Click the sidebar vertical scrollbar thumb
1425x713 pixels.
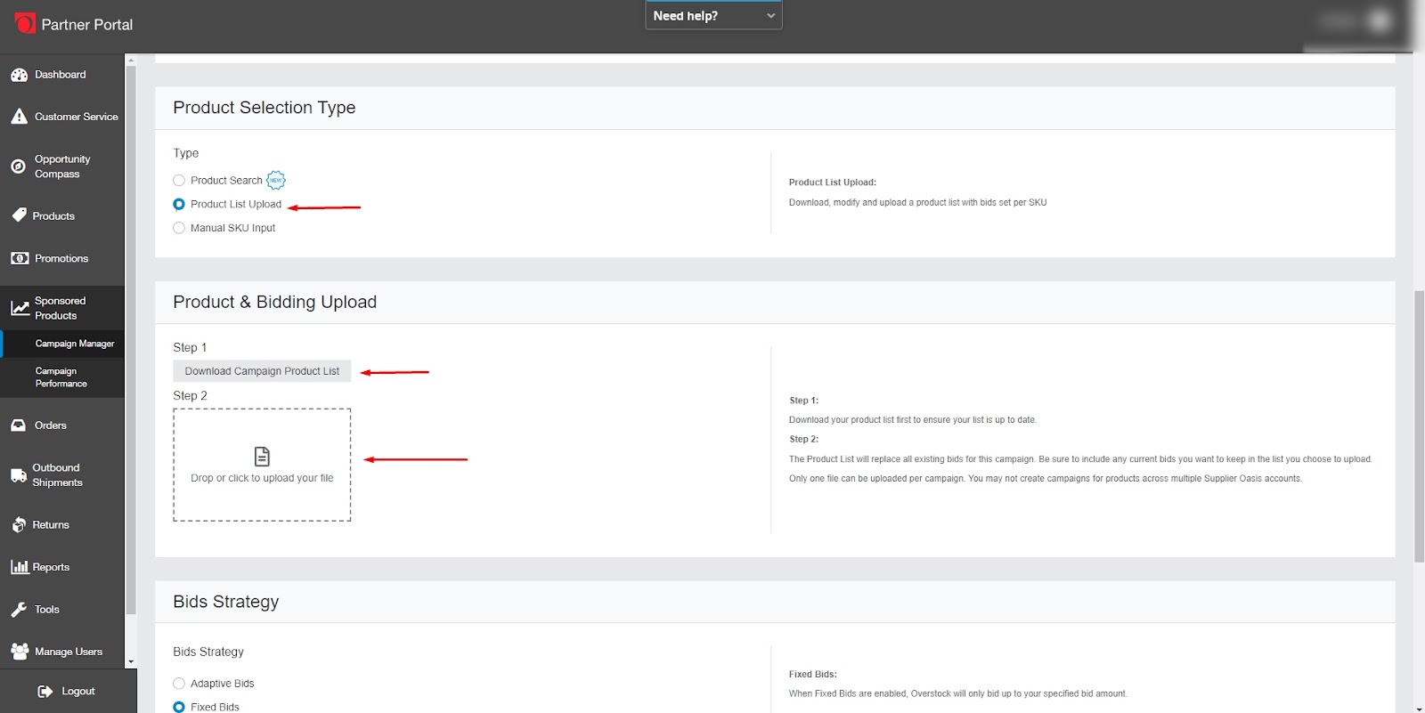click(x=131, y=340)
